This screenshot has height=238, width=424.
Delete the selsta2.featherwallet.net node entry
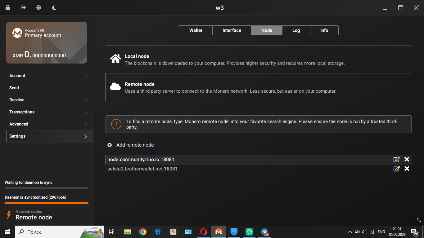[407, 169]
